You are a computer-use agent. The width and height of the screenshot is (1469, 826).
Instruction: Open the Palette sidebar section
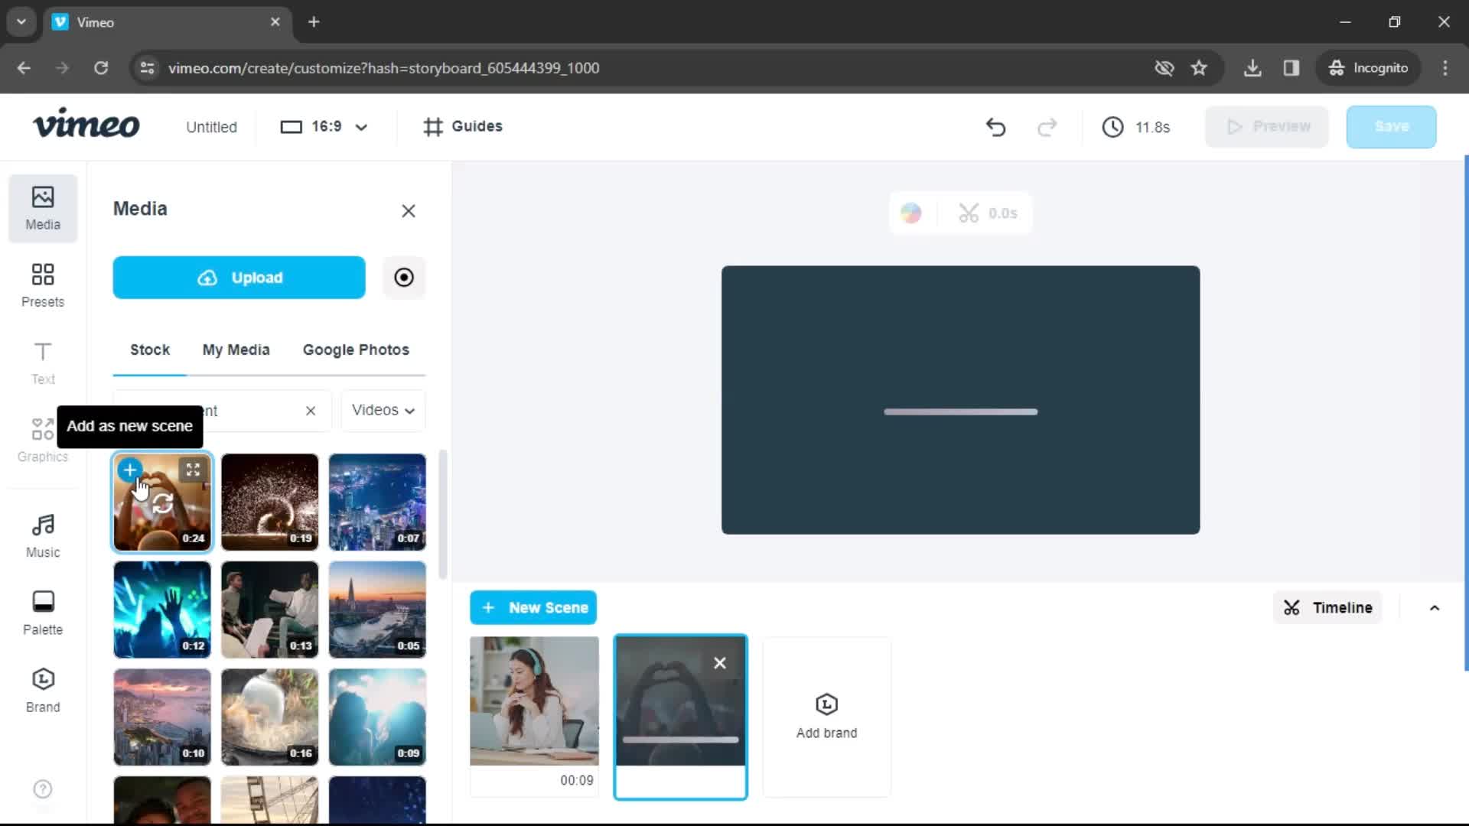pyautogui.click(x=43, y=613)
